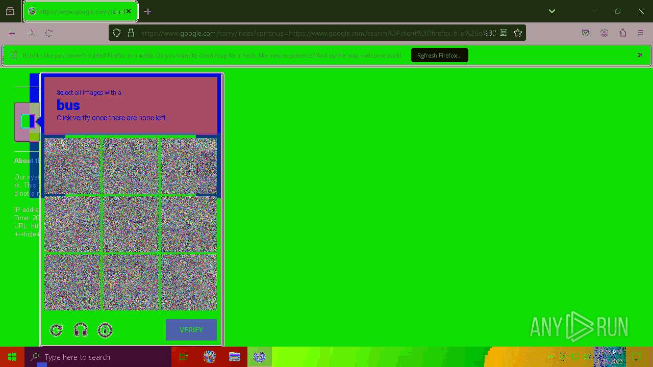Bookmark this page with the star icon
This screenshot has height=367, width=653.
tap(518, 33)
